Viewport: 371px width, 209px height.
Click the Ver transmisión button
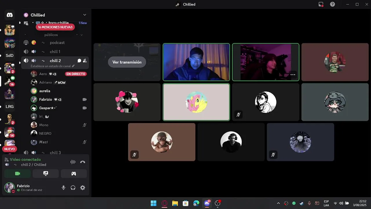[x=127, y=62]
